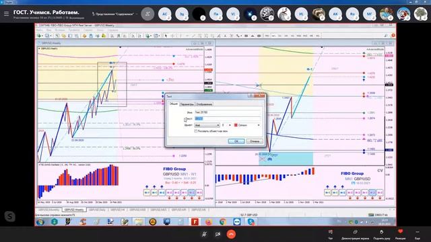Click the Текст input field with selection

[x=228, y=118]
